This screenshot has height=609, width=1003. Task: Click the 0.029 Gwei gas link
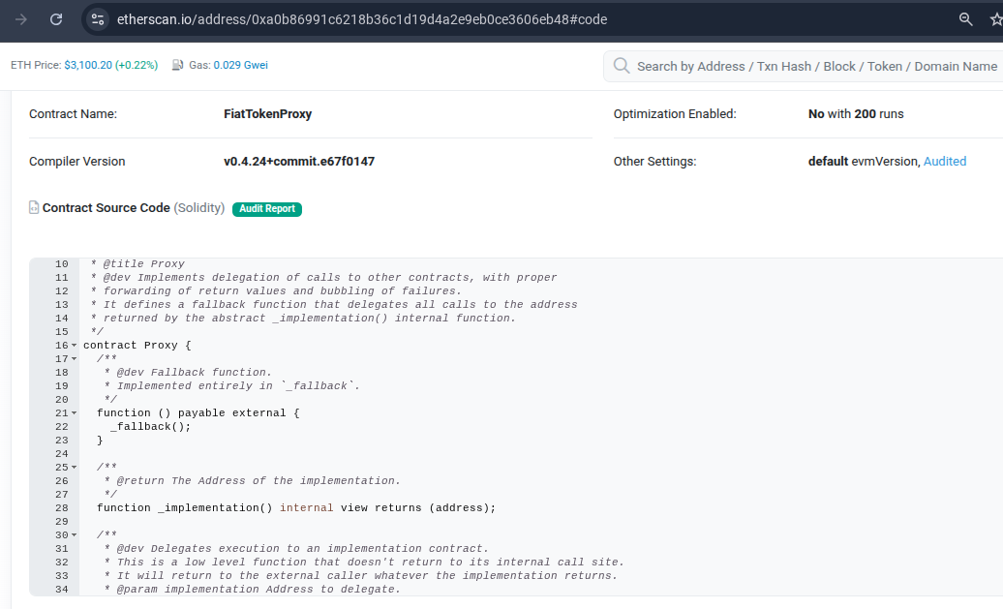tap(240, 65)
